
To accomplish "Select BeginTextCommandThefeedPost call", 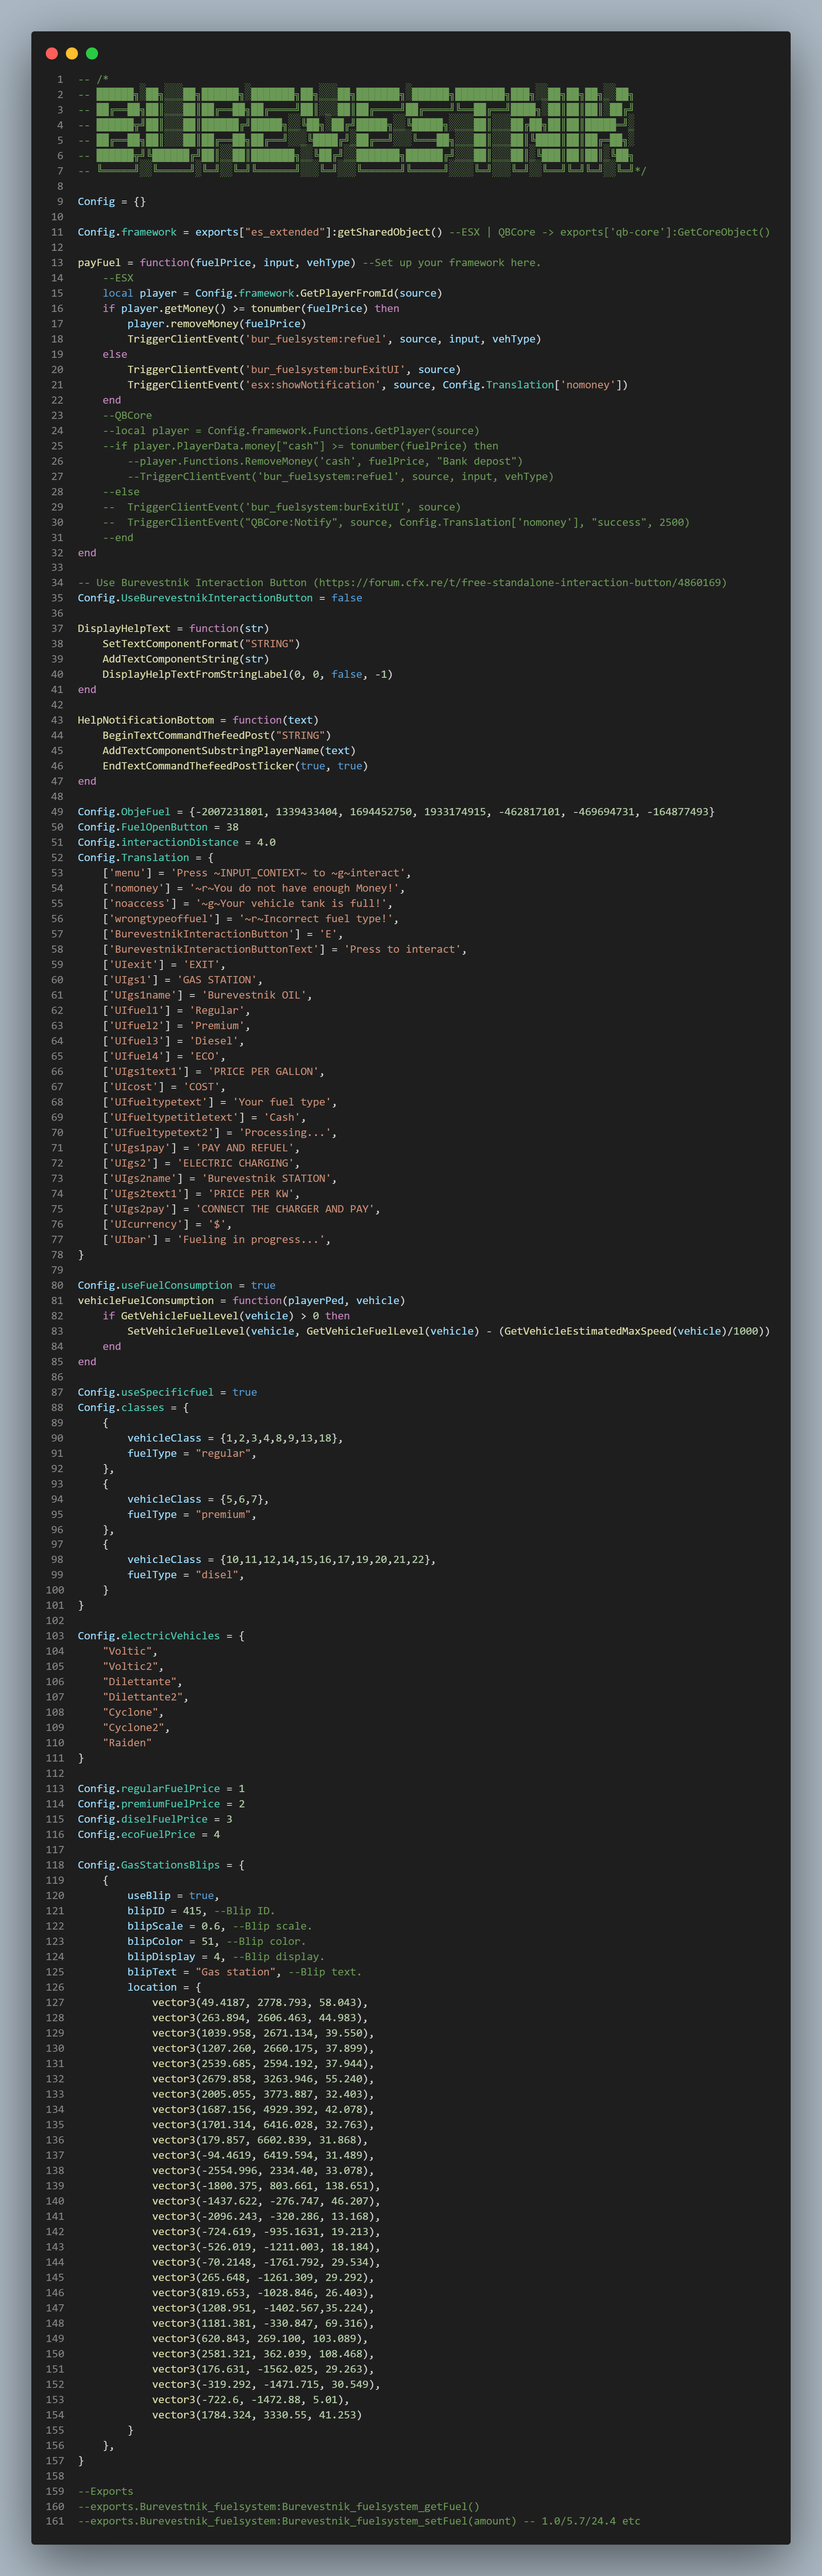I will (217, 736).
